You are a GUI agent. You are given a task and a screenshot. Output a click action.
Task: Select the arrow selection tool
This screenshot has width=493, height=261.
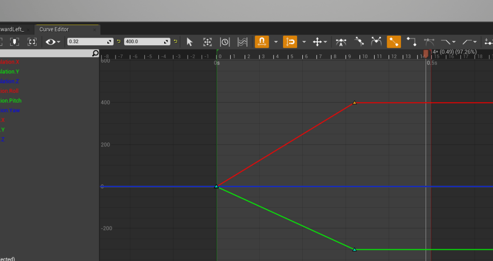(189, 42)
